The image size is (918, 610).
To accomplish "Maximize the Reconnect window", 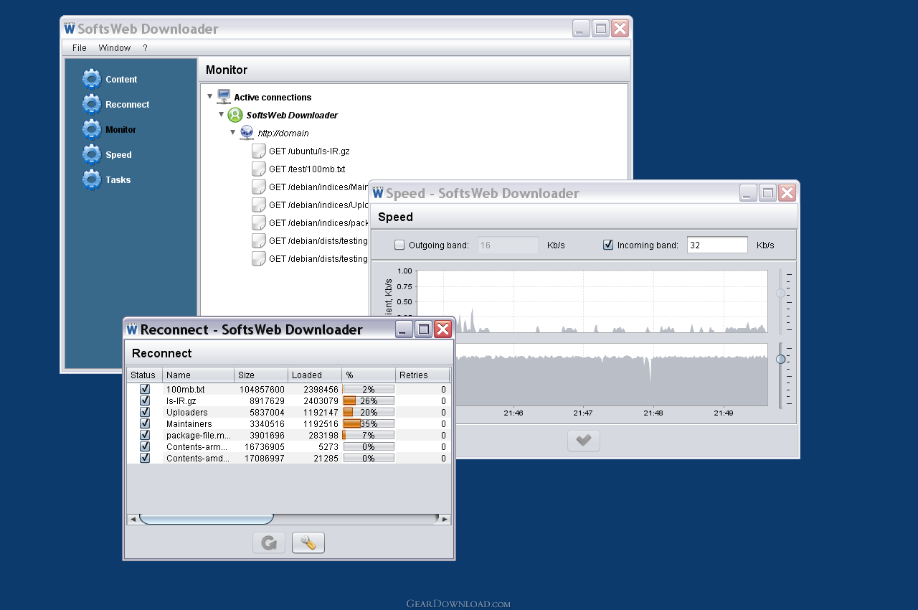I will pos(424,329).
